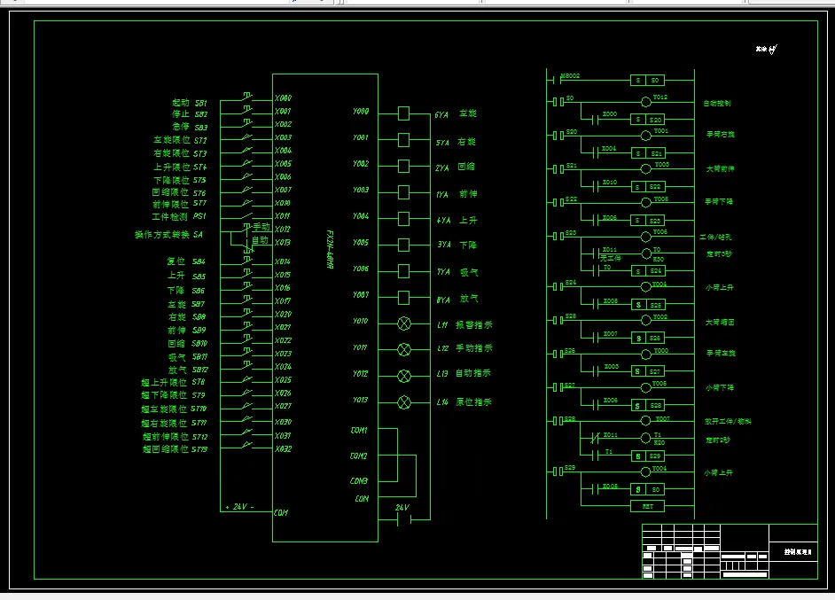Pick the 超前伸限位 ST12 label
The width and height of the screenshot is (835, 600).
(176, 437)
